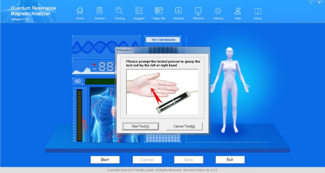Click the vertical yellow level meter
The image size is (325, 173).
coord(79,115)
